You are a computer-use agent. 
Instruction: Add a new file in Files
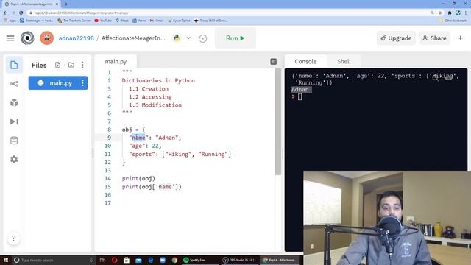point(57,65)
